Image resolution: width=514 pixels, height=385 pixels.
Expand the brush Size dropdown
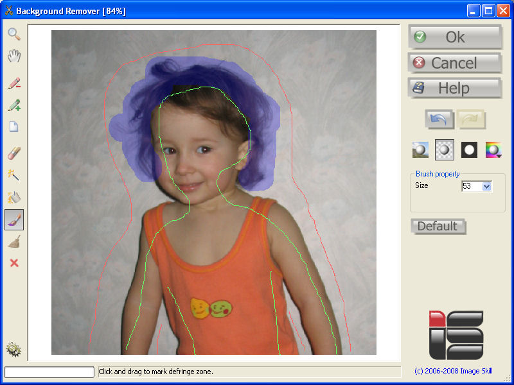coord(486,186)
